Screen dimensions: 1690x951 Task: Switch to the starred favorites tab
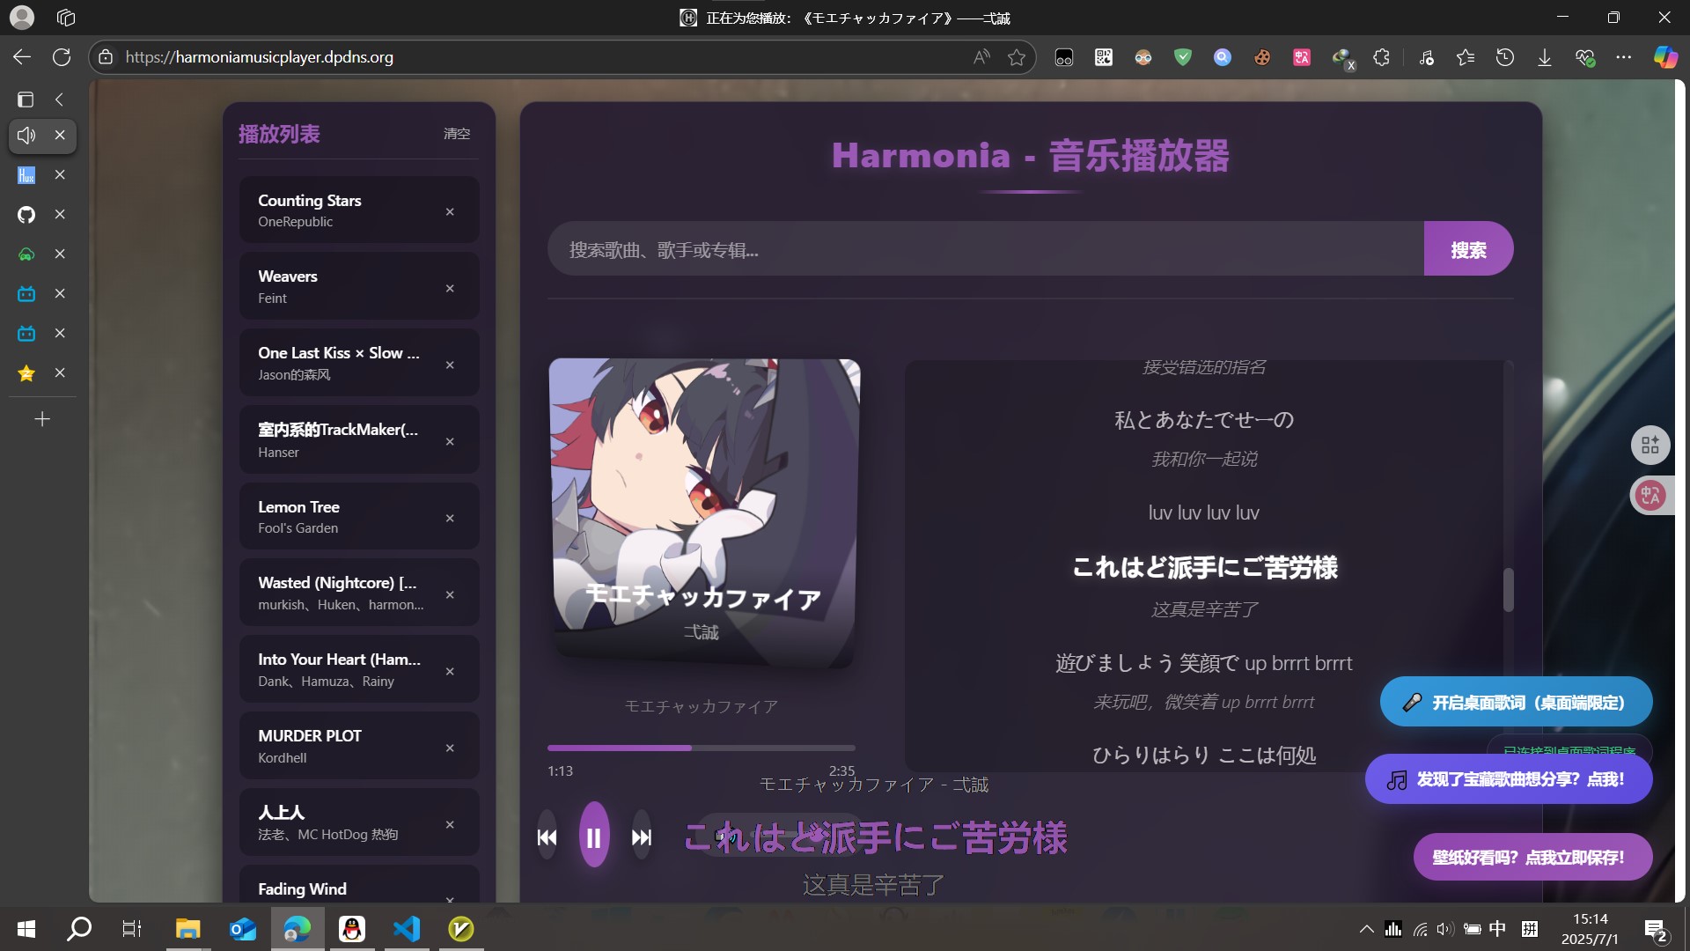pyautogui.click(x=26, y=372)
